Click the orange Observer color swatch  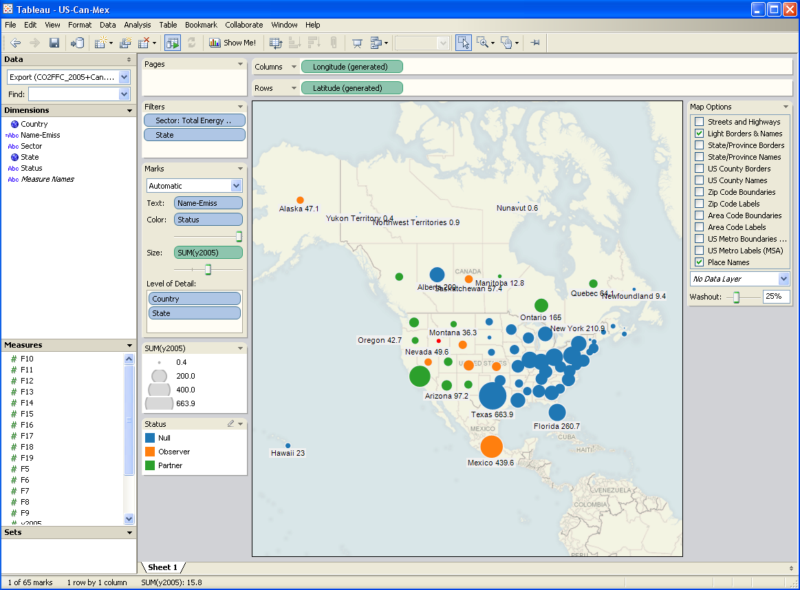pyautogui.click(x=150, y=452)
